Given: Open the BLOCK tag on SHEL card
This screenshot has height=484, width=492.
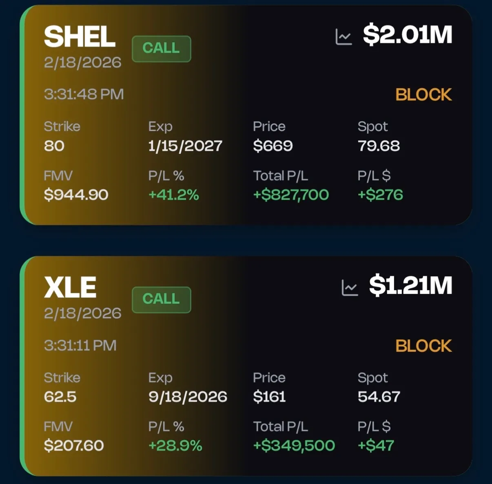Looking at the screenshot, I should [x=423, y=94].
